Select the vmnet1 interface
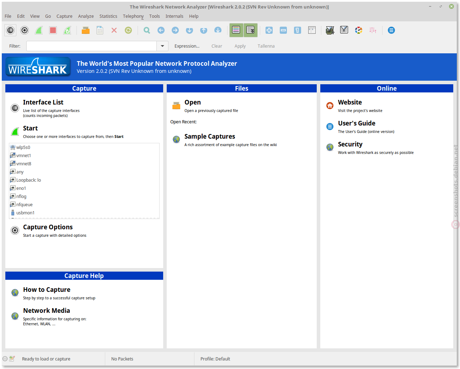 pos(84,155)
